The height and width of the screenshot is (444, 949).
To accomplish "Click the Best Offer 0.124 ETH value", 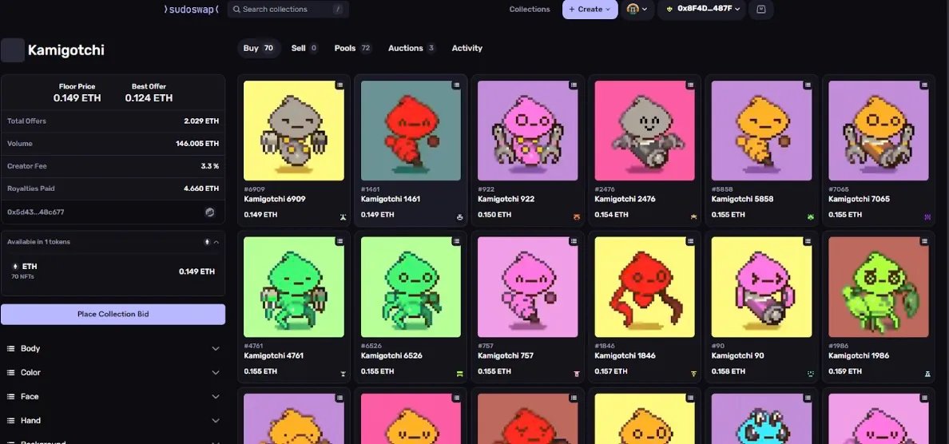I will 149,98.
